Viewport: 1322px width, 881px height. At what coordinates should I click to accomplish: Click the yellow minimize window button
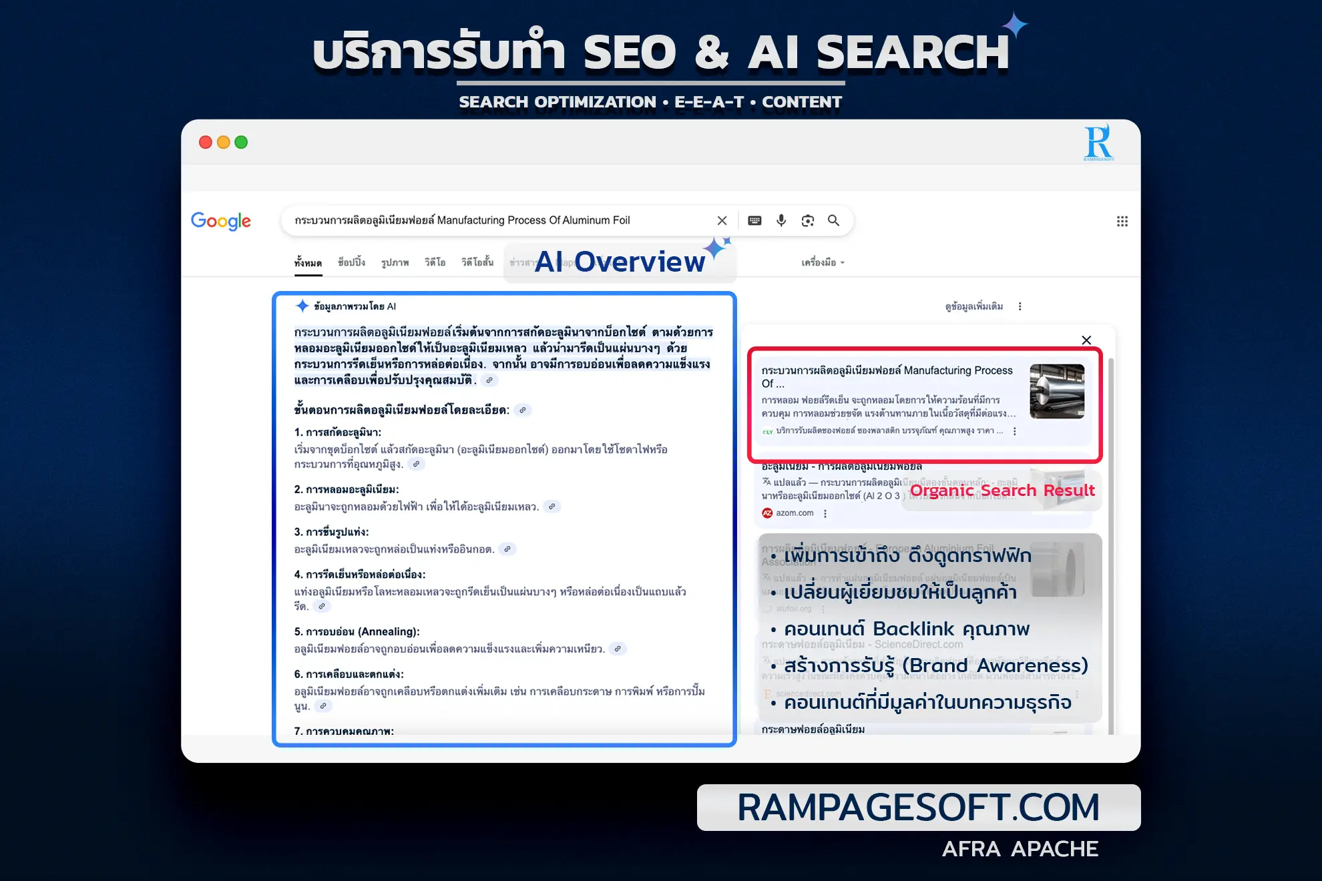tap(224, 142)
